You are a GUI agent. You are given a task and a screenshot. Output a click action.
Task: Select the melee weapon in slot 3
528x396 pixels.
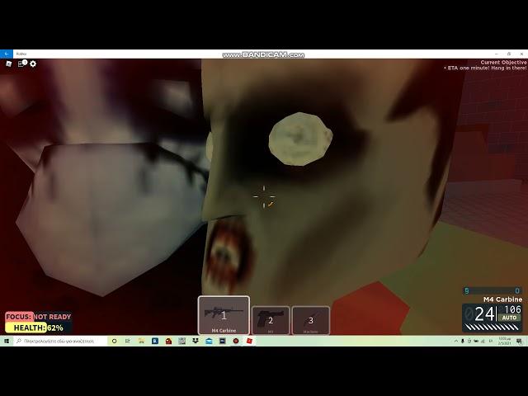(311, 320)
